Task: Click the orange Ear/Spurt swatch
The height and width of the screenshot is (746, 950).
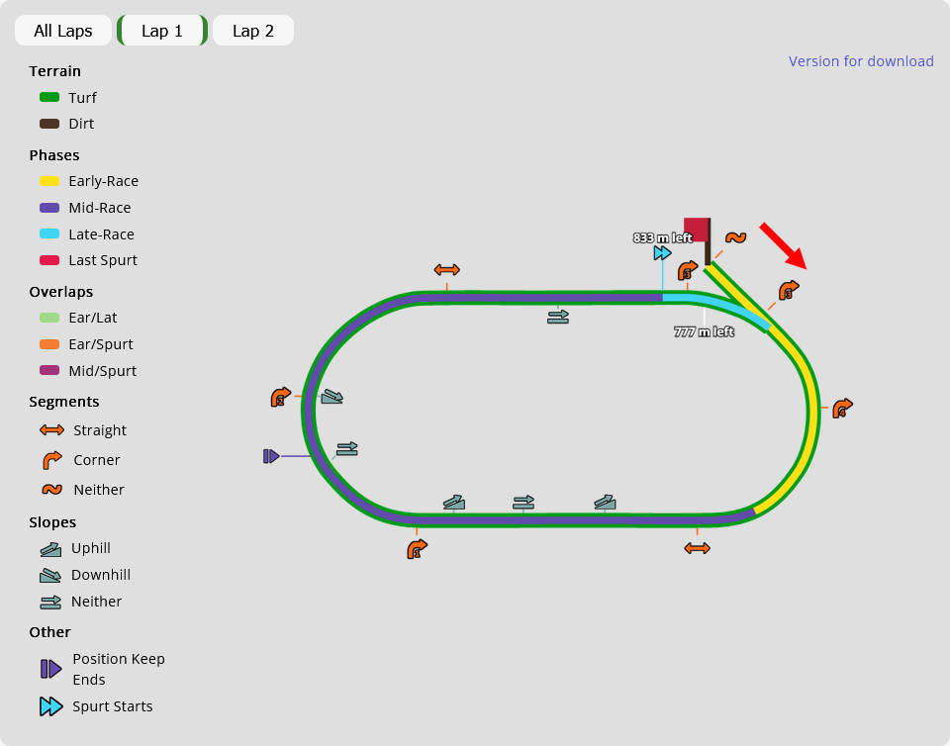Action: tap(49, 344)
